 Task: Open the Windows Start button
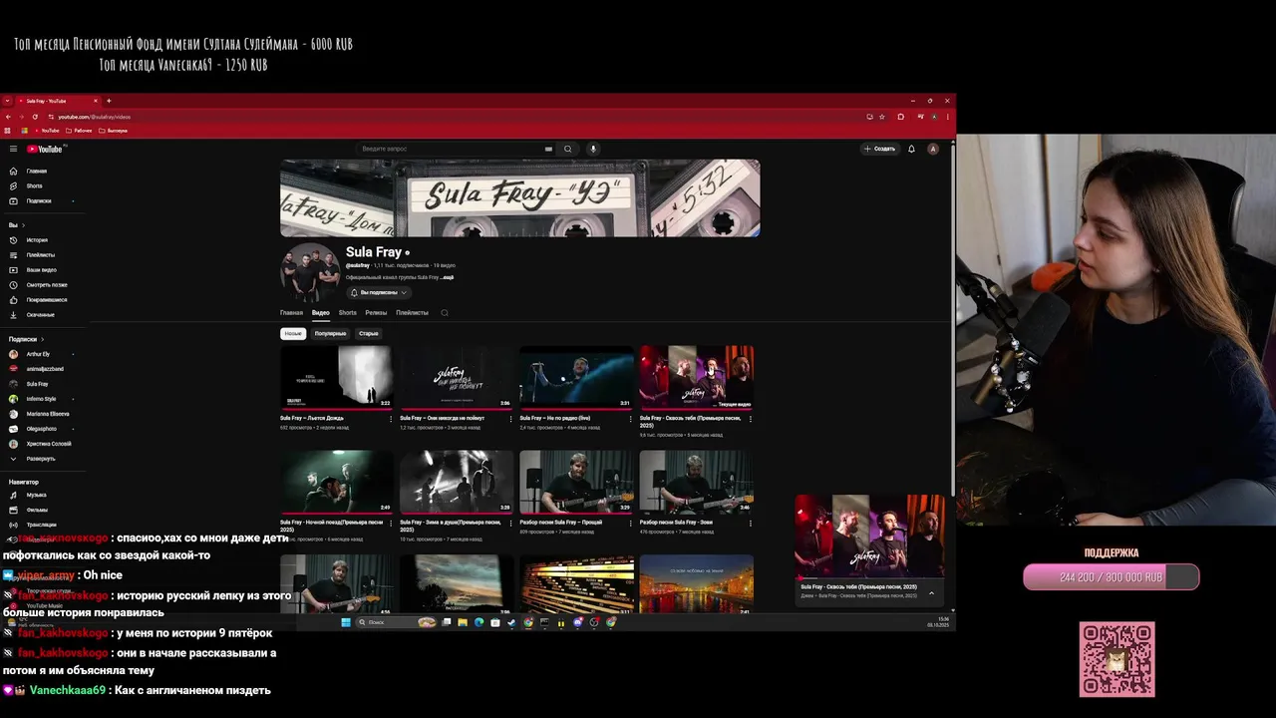(346, 622)
